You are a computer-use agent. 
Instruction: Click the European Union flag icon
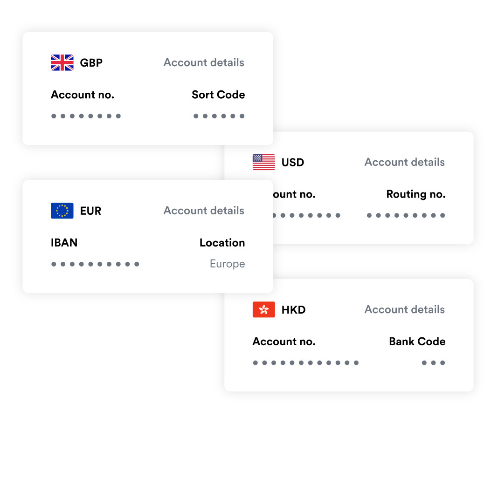point(62,211)
